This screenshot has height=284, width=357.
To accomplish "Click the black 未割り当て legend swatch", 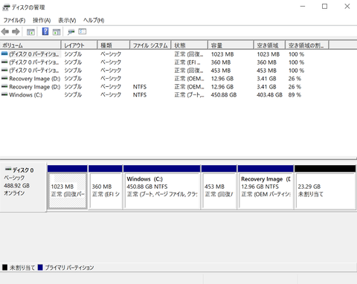I will (4, 268).
